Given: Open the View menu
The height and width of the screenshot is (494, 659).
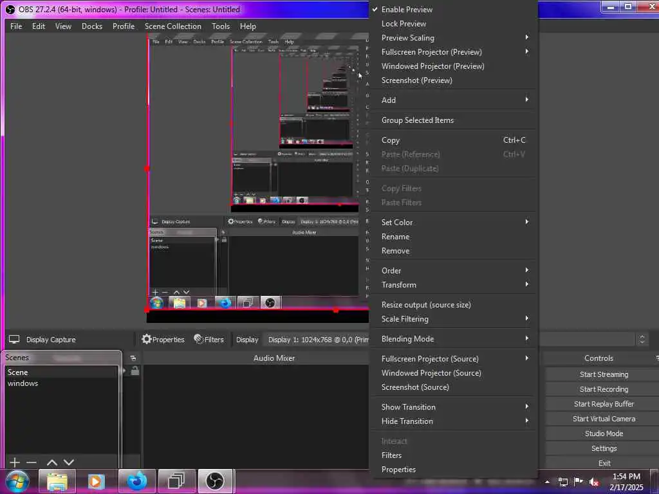Looking at the screenshot, I should [x=63, y=26].
